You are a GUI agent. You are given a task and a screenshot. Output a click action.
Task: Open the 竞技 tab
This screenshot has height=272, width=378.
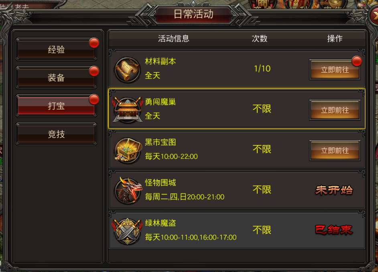coord(56,134)
